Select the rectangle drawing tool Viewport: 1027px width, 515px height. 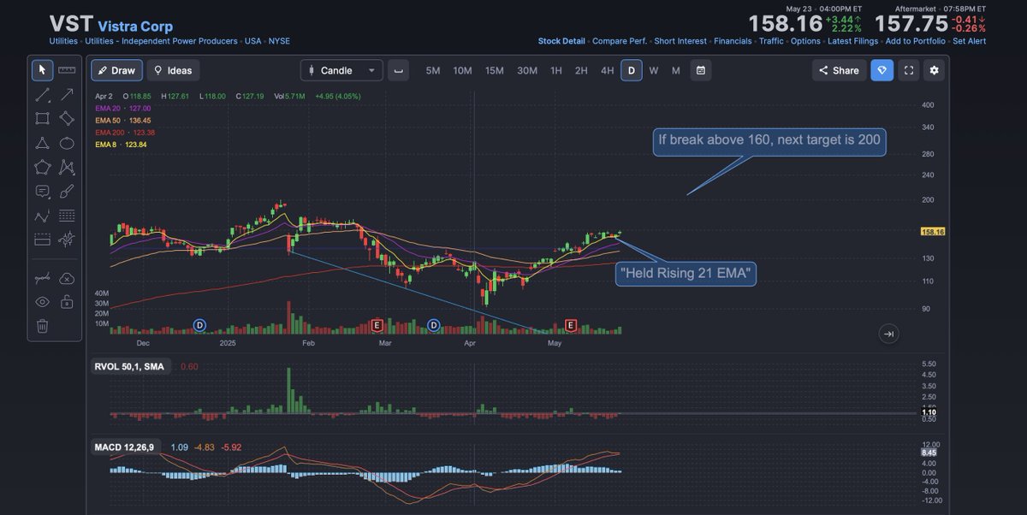point(41,118)
